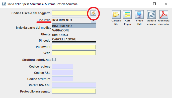Close the Invio delle Spese Sanitarie window
172x98 pixels.
[166, 4]
